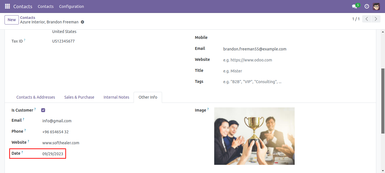Open the messages conversation icon
The height and width of the screenshot is (173, 385).
354,6
